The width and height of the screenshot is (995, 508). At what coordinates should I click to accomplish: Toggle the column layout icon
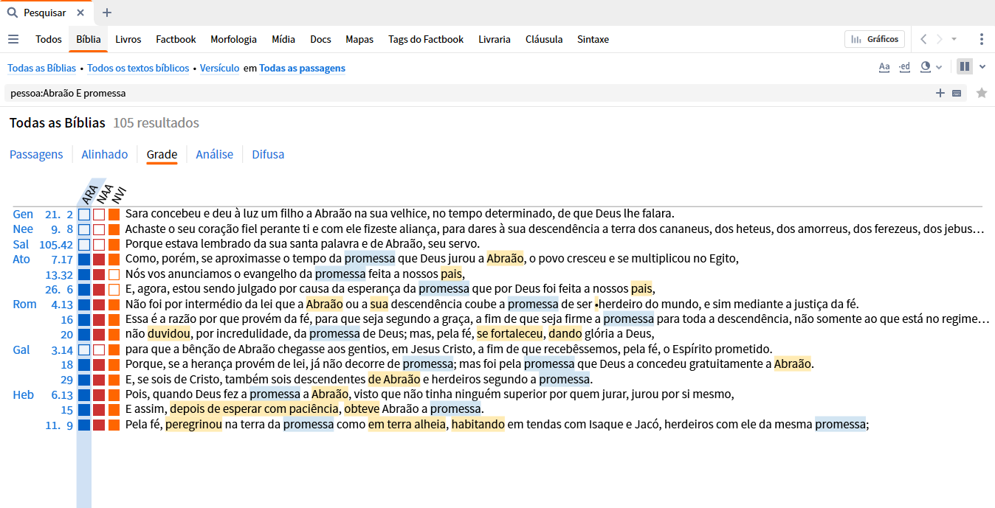tap(964, 66)
